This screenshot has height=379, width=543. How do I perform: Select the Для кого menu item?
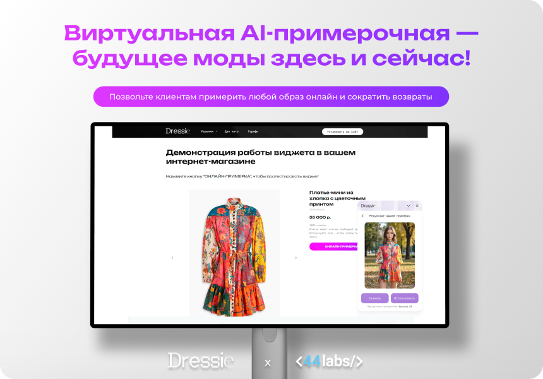click(231, 131)
